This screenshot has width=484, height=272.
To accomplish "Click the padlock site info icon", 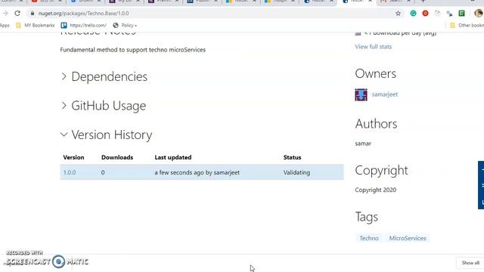I will pyautogui.click(x=32, y=14).
